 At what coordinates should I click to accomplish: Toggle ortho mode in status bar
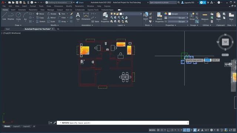click(x=168, y=130)
